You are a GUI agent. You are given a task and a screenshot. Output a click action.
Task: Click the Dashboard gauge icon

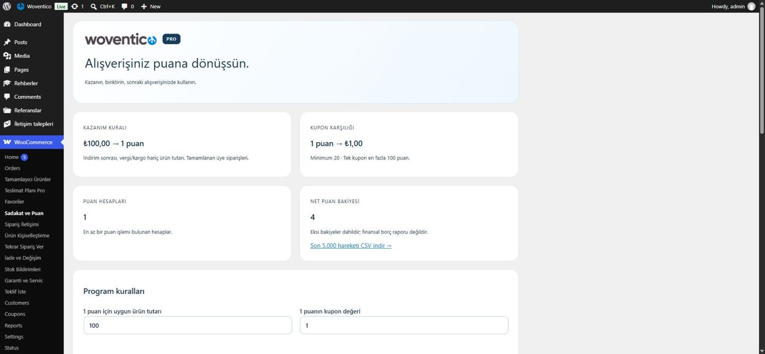click(x=7, y=25)
